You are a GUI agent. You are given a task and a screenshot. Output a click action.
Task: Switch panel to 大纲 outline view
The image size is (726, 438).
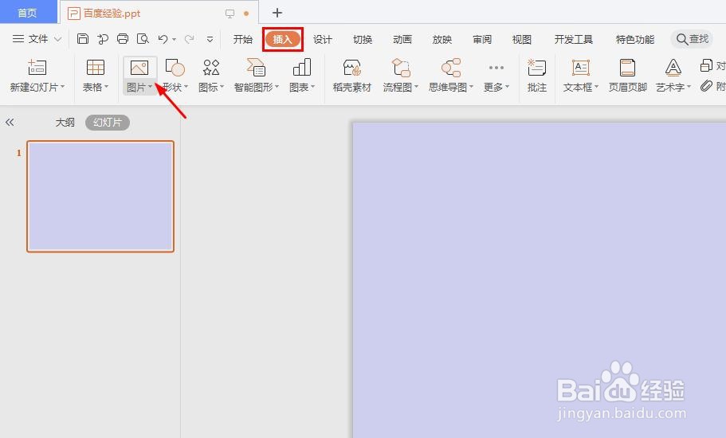65,122
